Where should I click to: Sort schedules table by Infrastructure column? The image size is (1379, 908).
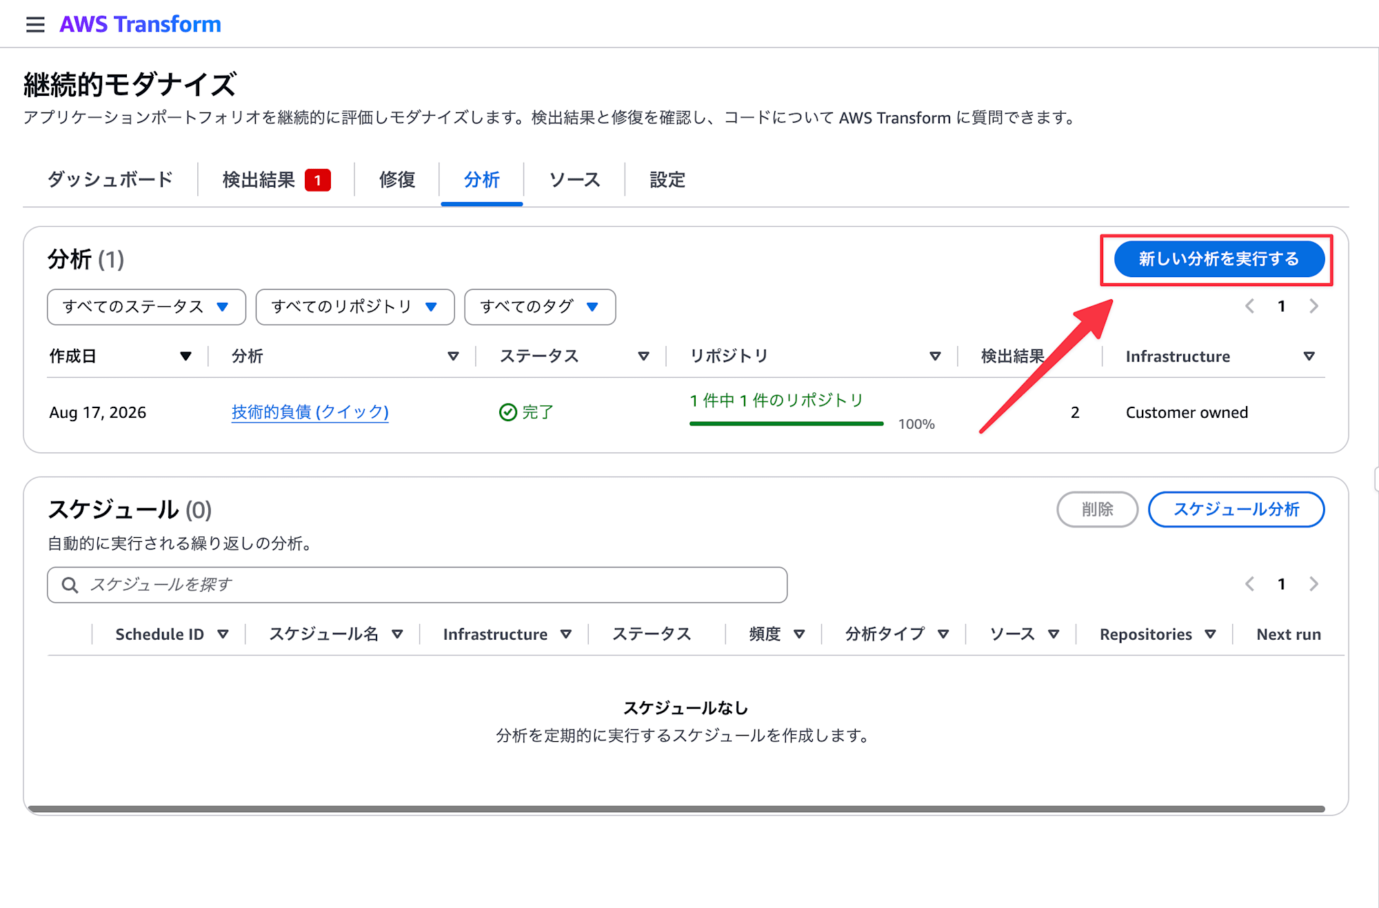[x=565, y=634]
